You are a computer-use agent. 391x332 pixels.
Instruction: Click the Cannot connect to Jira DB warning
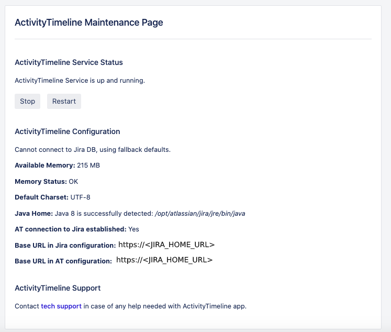click(x=93, y=150)
